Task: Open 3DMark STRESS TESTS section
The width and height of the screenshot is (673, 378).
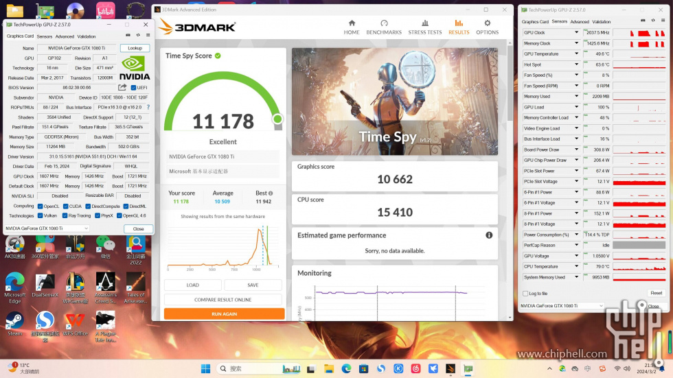Action: [x=425, y=27]
